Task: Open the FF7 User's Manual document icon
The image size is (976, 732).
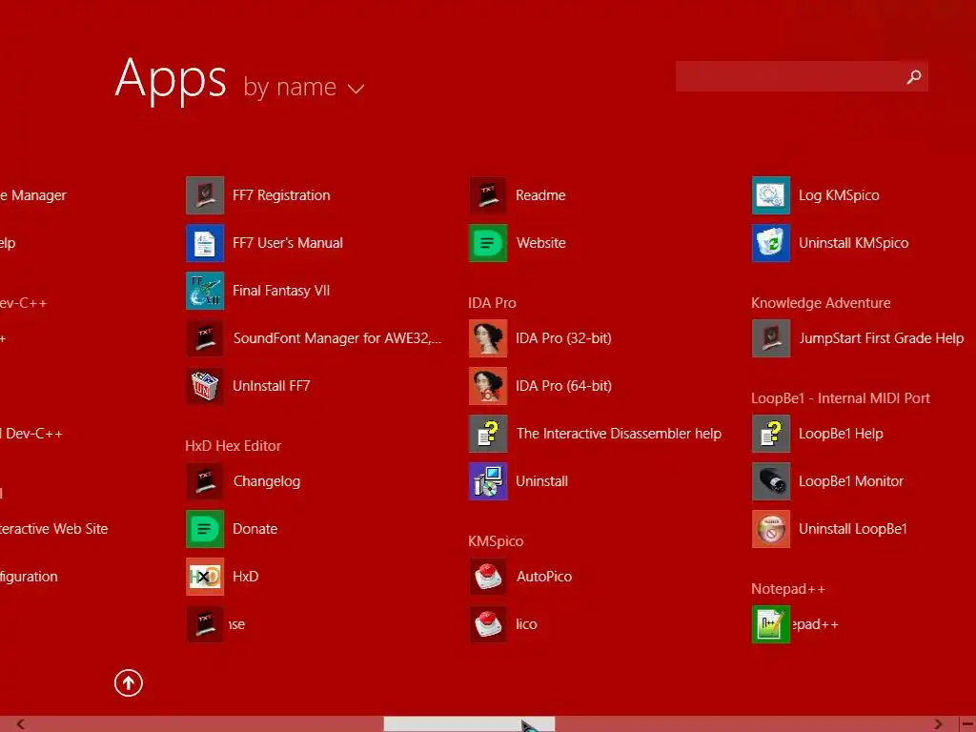Action: [205, 243]
